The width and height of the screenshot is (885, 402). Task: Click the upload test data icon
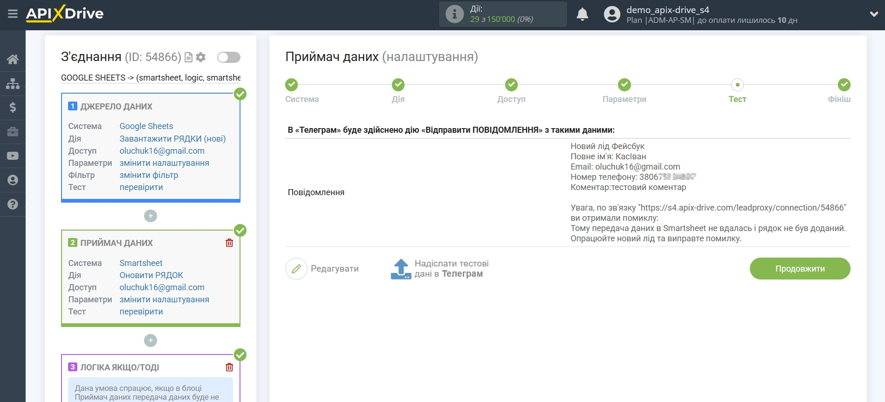pos(401,269)
